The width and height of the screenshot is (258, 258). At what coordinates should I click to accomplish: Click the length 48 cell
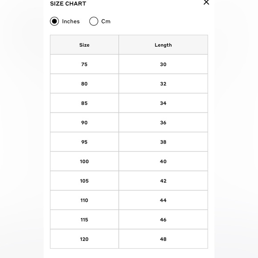pos(163,239)
